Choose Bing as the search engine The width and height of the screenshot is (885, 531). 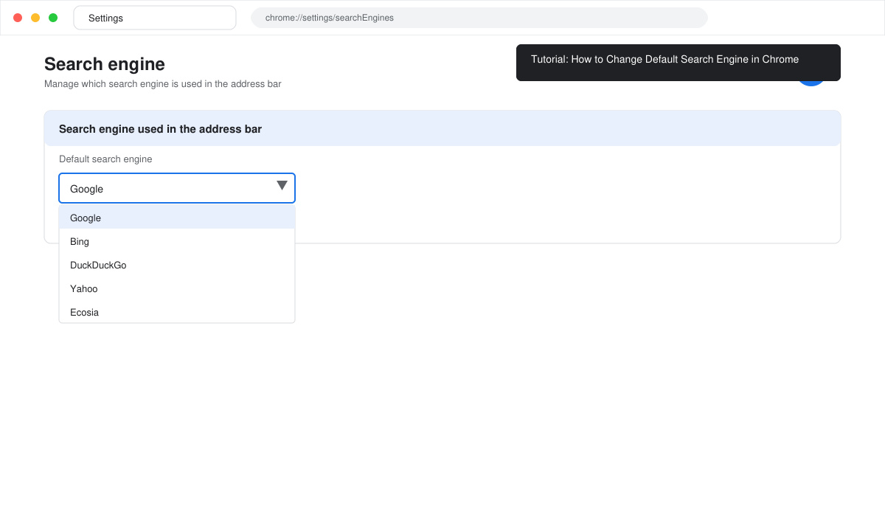click(177, 241)
